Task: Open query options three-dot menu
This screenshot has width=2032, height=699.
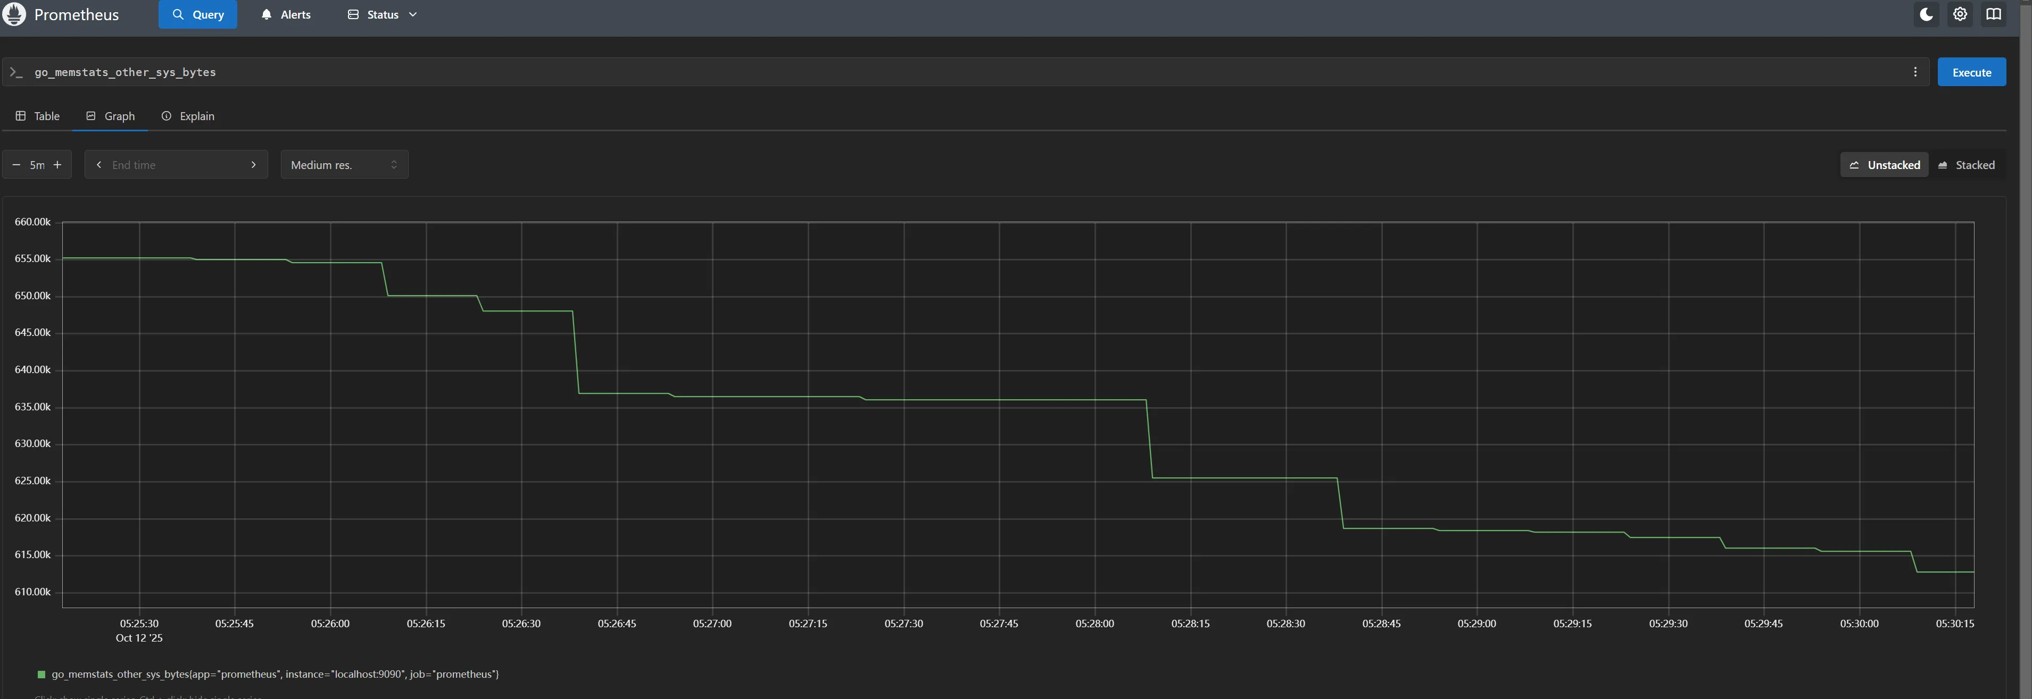Action: (x=1914, y=72)
